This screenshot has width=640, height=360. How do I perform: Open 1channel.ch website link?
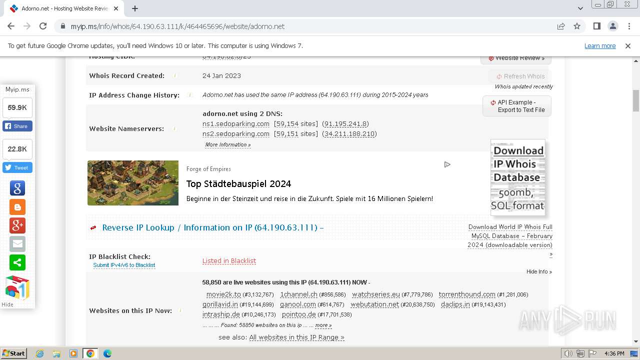coord(298,294)
